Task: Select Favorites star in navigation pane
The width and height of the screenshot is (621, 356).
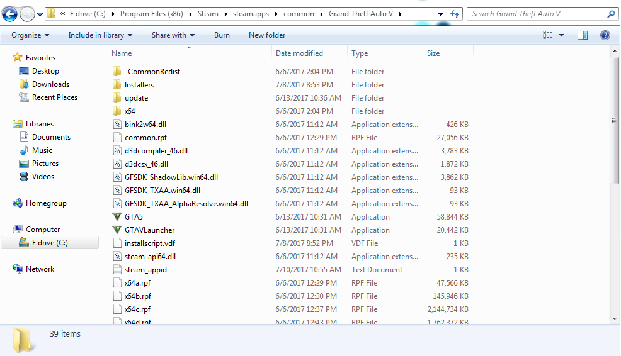Action: coord(18,57)
